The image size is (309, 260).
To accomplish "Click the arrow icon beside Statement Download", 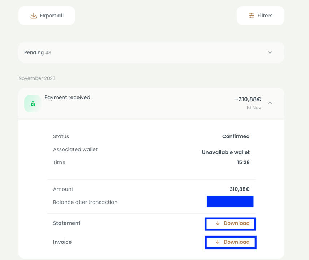I will [218, 223].
